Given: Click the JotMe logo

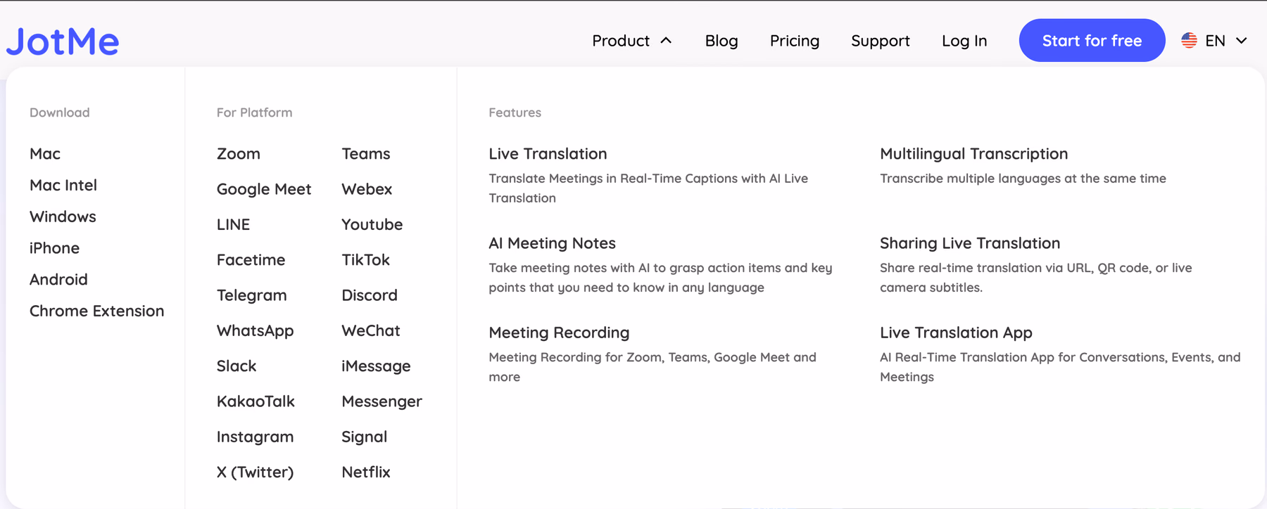Looking at the screenshot, I should 63,41.
